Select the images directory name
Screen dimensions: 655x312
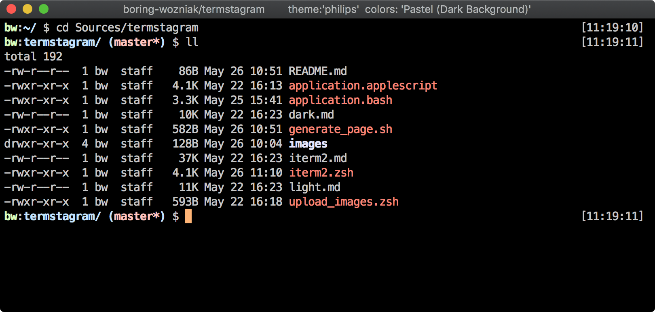(x=308, y=144)
